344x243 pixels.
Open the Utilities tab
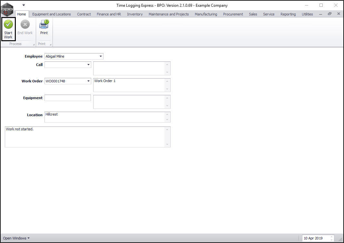tap(307, 14)
